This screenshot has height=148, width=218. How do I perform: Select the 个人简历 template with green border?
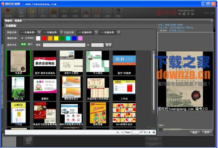pyautogui.click(x=98, y=63)
